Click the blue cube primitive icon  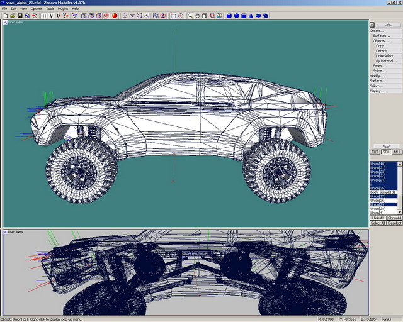coord(229,16)
